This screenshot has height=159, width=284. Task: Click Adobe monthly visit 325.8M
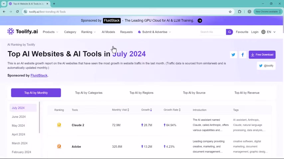coord(117,146)
